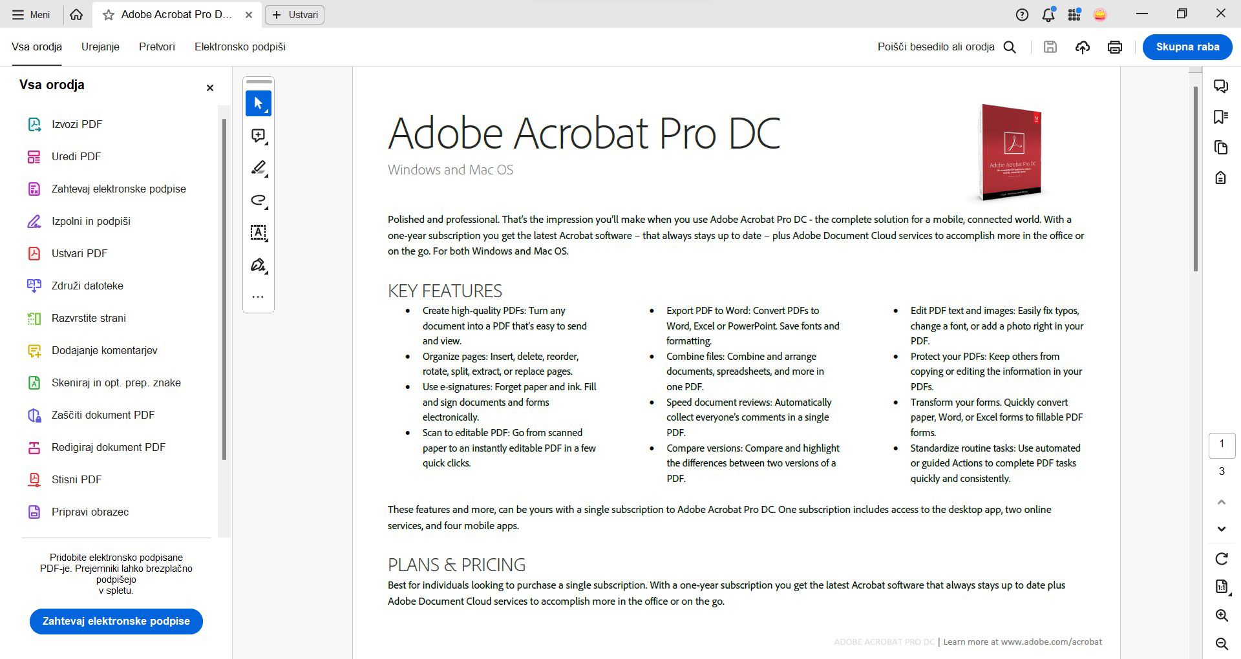Viewport: 1241px width, 659px height.
Task: Click the PLANS & PRICING heading
Action: coord(456,565)
